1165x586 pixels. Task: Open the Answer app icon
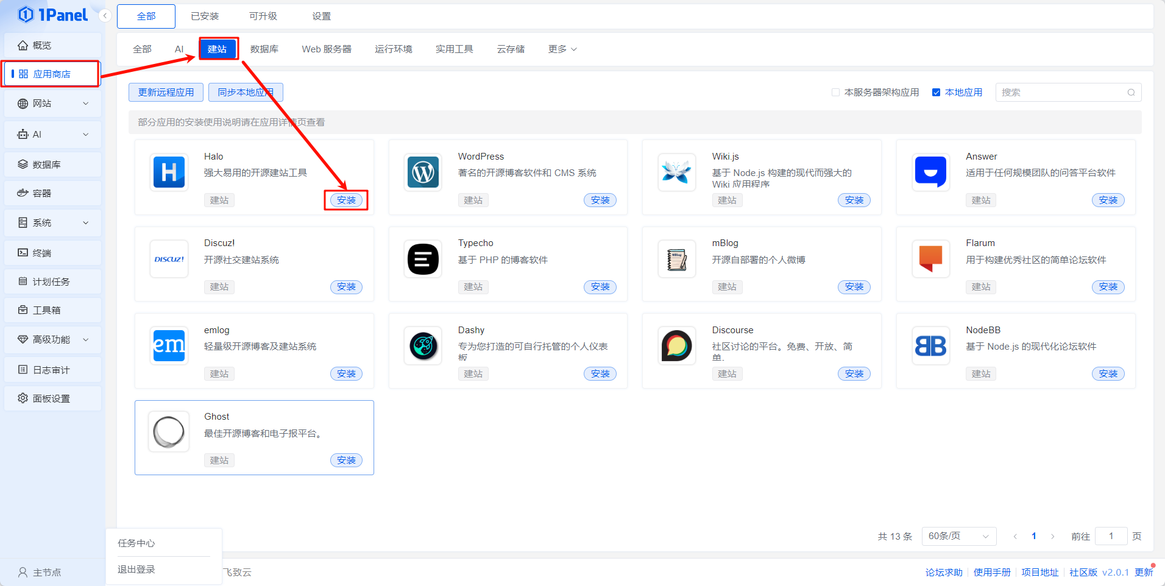coord(930,172)
